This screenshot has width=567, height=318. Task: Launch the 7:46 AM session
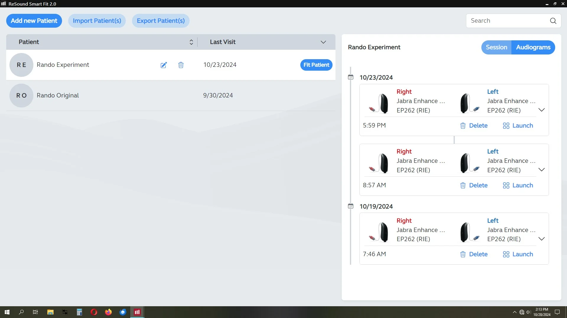(x=518, y=254)
